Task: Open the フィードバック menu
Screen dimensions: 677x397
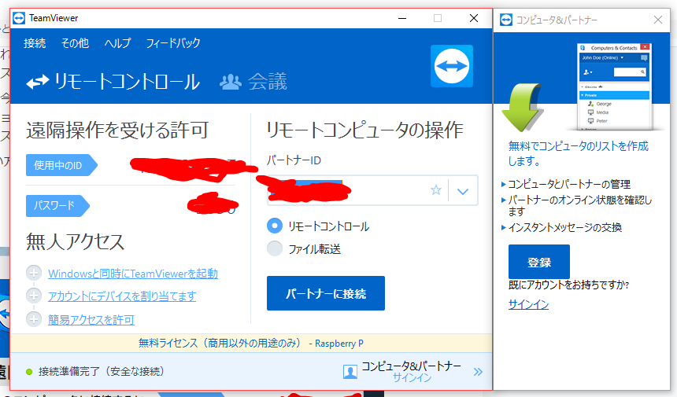Action: tap(173, 43)
